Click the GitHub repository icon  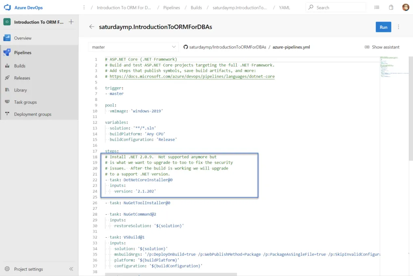click(186, 47)
